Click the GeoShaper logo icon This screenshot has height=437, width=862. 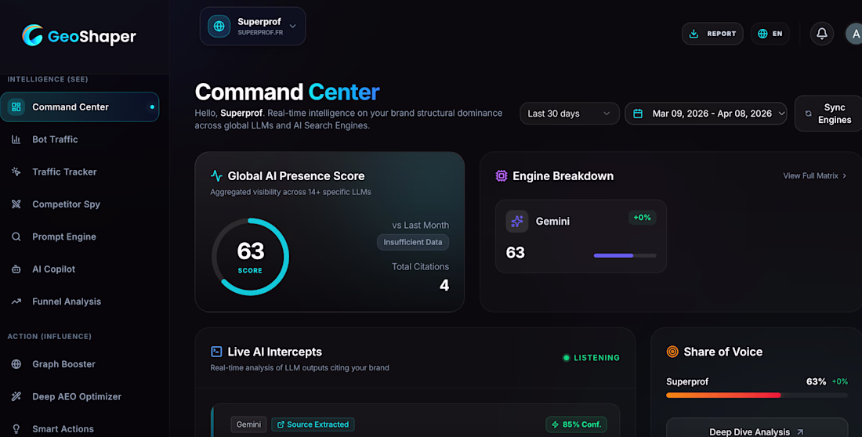click(33, 35)
